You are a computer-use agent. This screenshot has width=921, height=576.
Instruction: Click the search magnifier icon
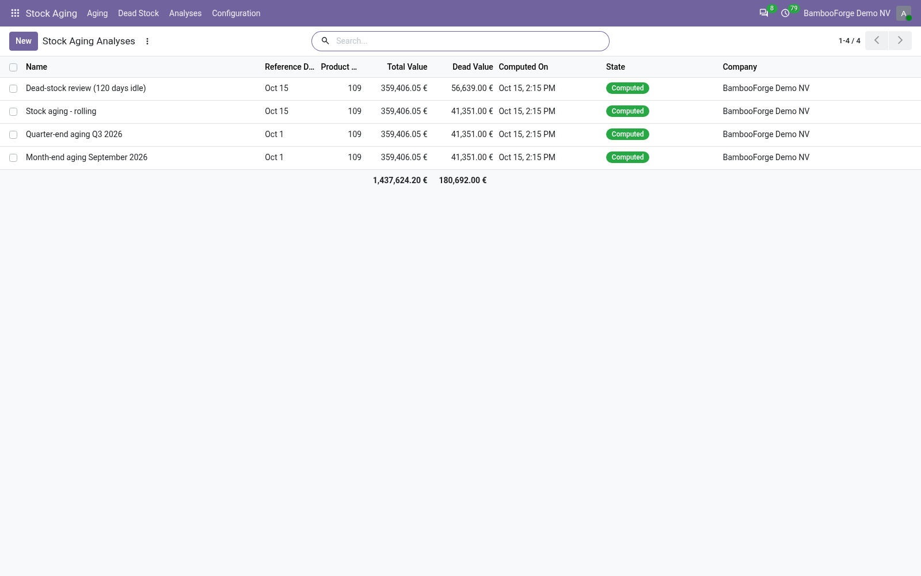coord(325,41)
